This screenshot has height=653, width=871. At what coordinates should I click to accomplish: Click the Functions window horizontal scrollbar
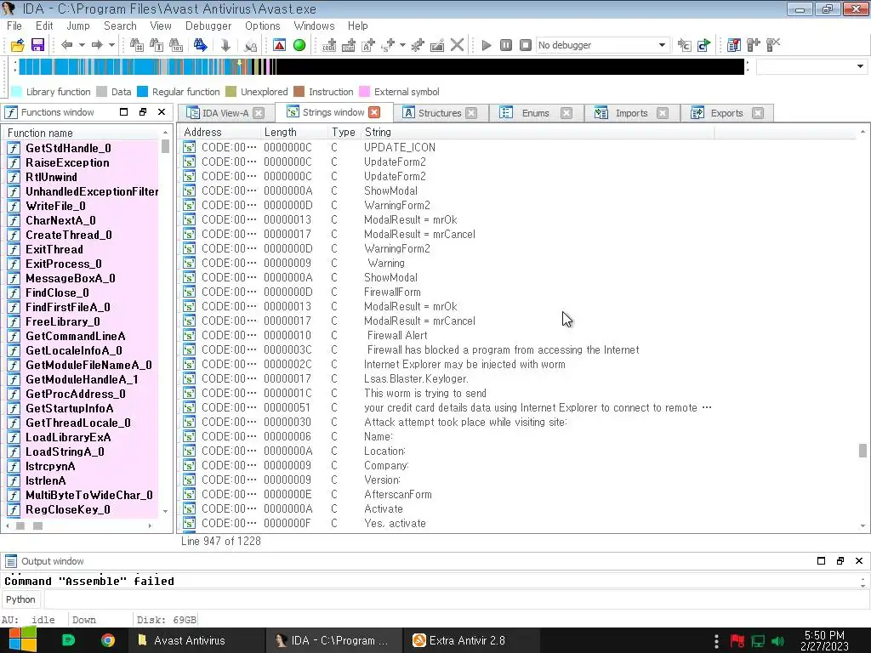tap(79, 525)
